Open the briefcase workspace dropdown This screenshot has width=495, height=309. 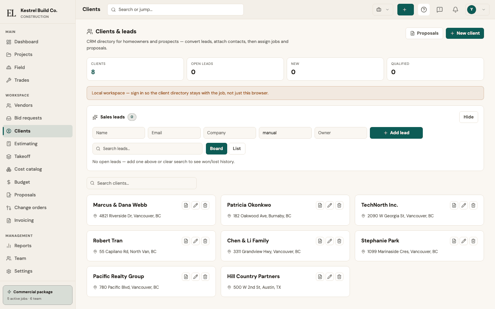[x=383, y=10]
